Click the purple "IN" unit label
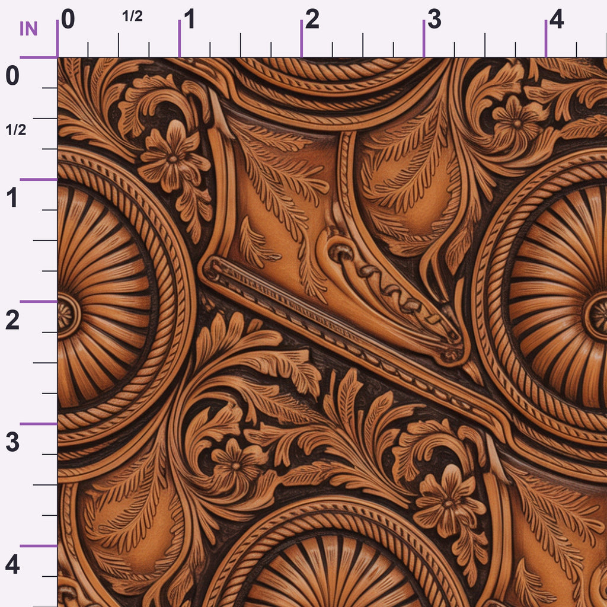Screen dimensions: 607x607 pos(28,28)
